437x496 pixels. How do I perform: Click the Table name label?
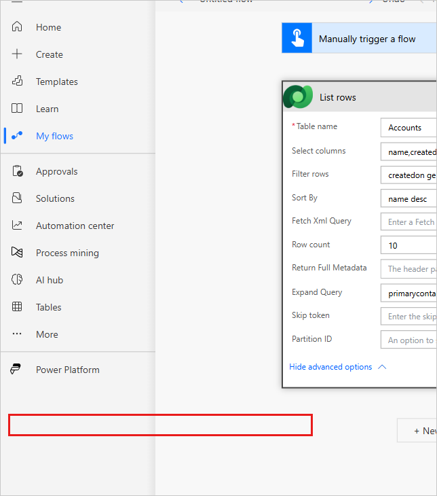[x=317, y=126]
